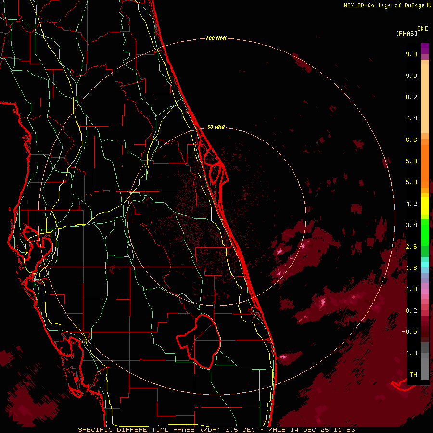Pick the purple swatch atop the color bar
Screen dimensions: 433x433
425,48
